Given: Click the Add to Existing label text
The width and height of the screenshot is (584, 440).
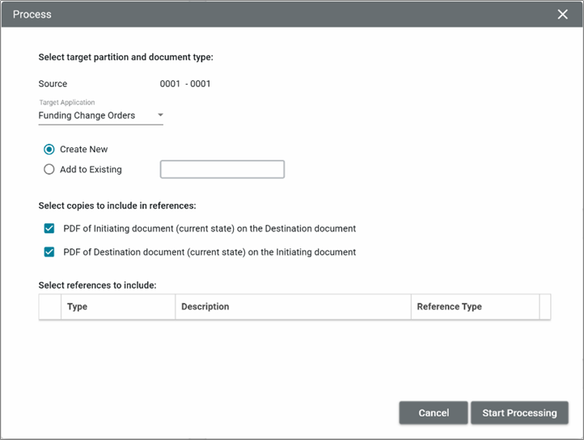Looking at the screenshot, I should pyautogui.click(x=91, y=170).
